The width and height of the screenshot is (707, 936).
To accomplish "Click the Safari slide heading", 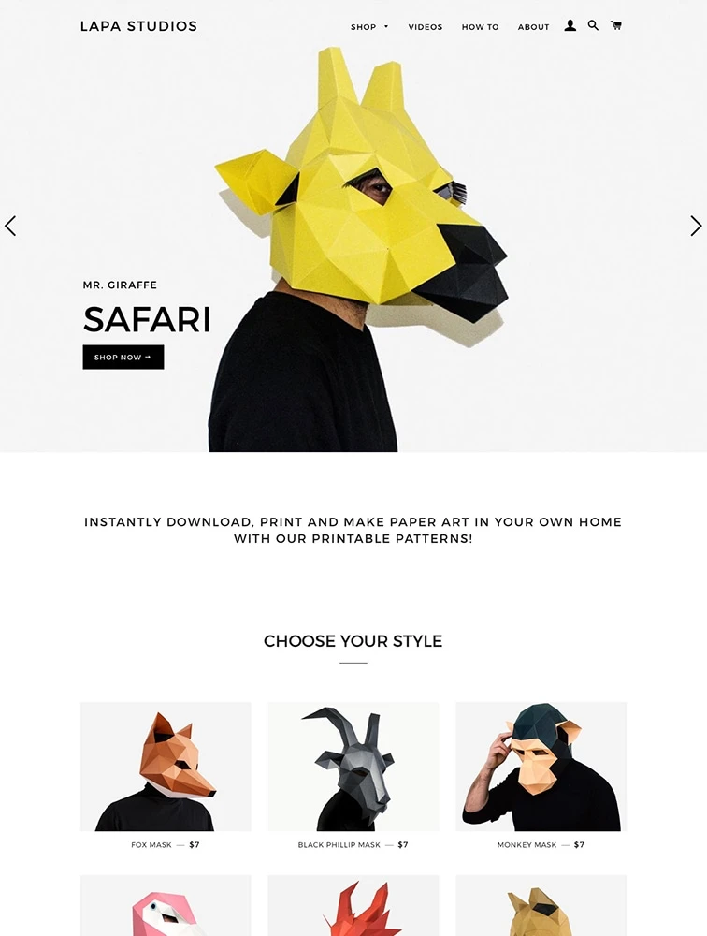I will (147, 319).
